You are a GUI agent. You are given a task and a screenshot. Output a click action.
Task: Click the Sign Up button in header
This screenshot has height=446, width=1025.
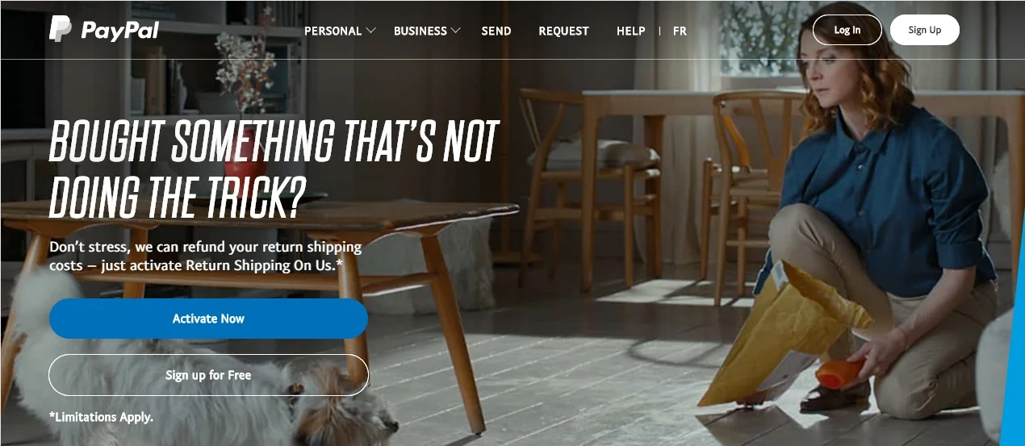click(x=925, y=30)
